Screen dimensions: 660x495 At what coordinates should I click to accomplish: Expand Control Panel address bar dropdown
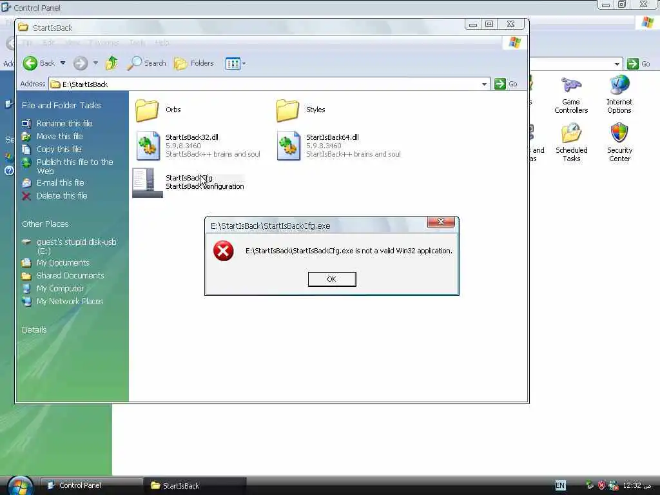[617, 64]
